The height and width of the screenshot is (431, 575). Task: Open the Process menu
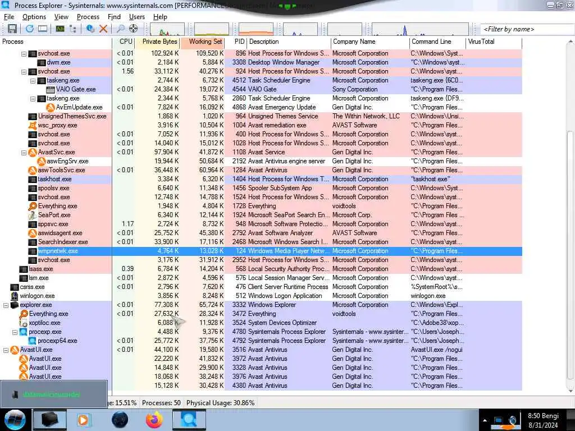click(88, 17)
